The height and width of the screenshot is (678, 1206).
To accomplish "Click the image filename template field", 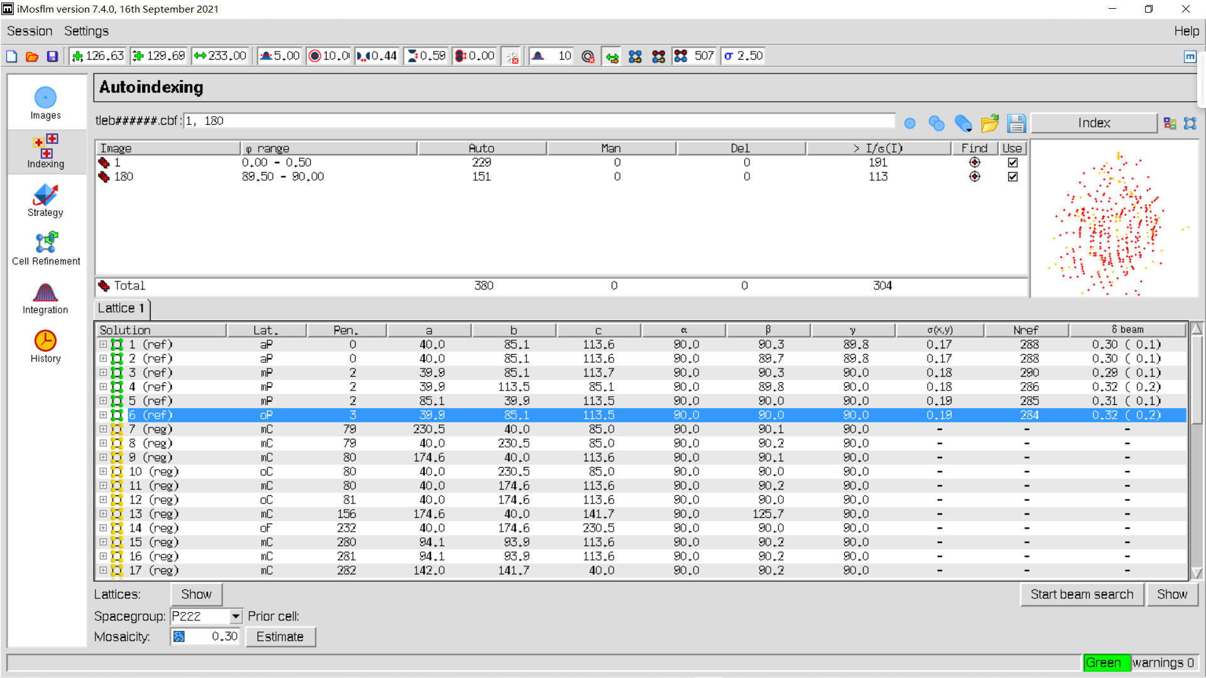I will coord(538,121).
